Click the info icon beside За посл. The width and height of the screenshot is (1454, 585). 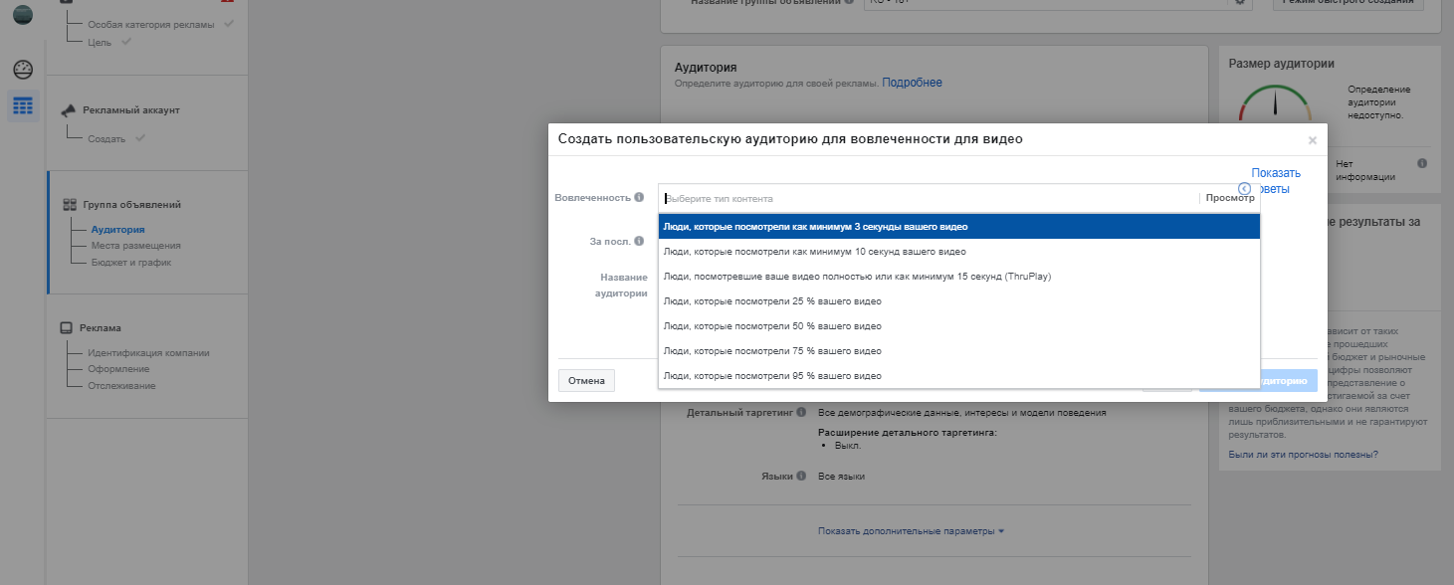click(x=639, y=241)
